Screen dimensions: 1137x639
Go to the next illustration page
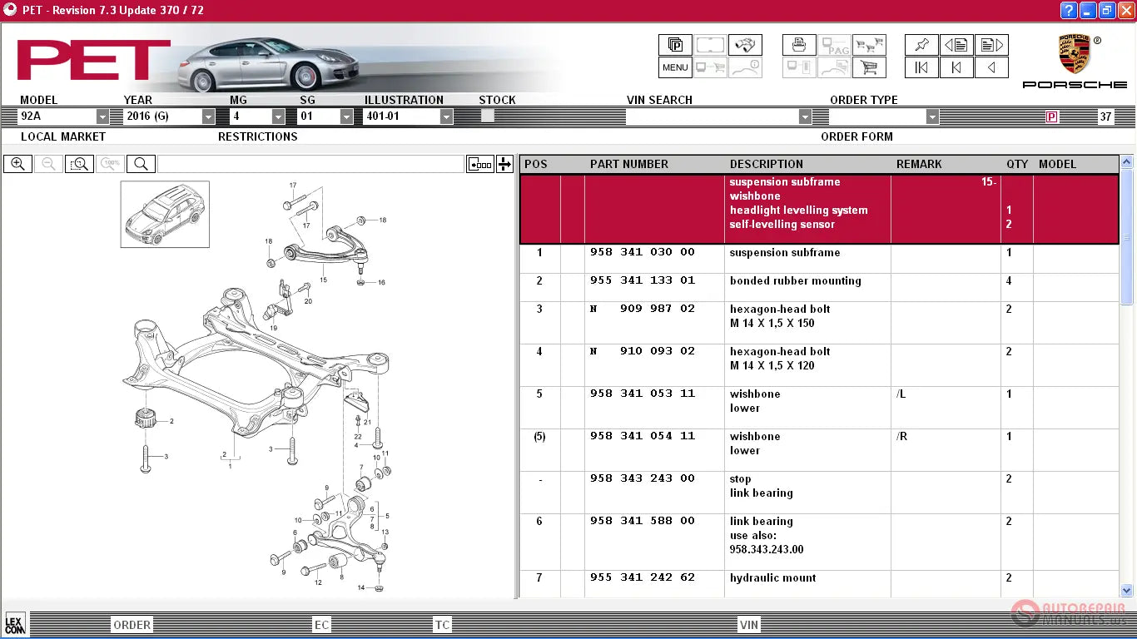point(991,45)
